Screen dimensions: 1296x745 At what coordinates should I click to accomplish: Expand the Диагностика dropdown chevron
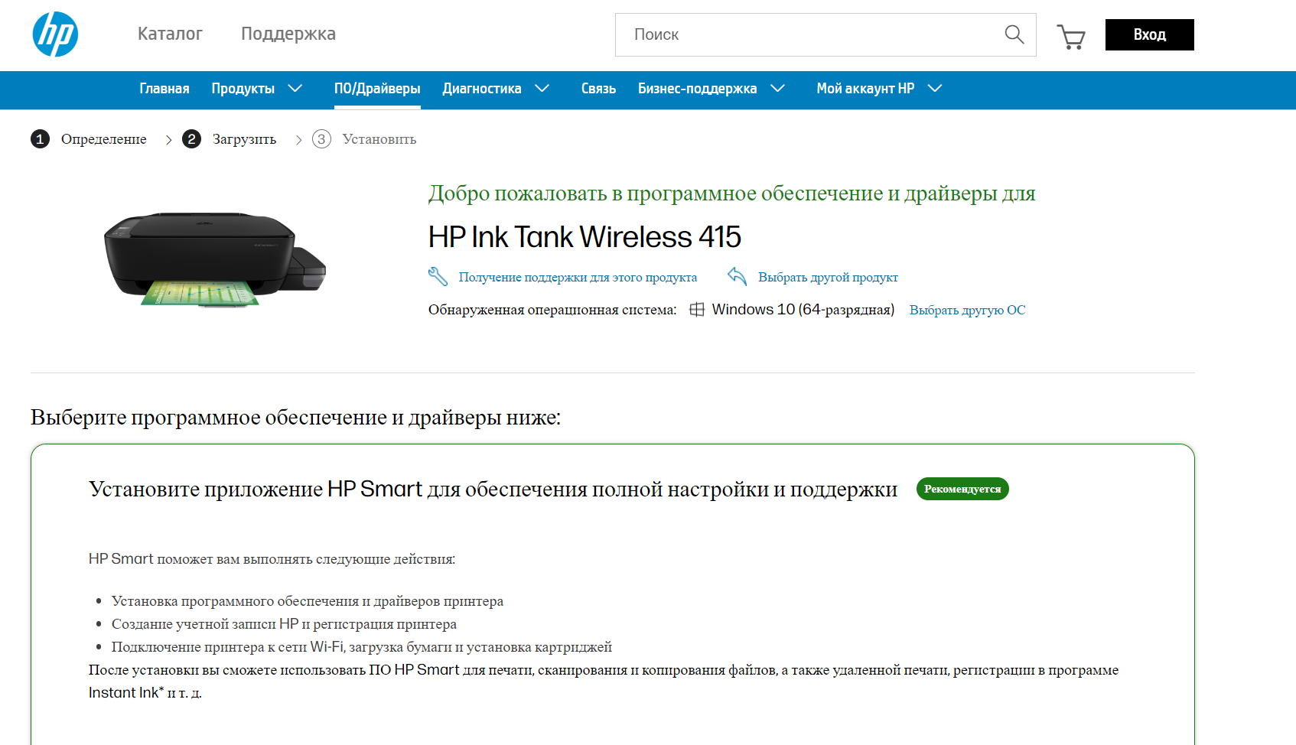(x=542, y=89)
